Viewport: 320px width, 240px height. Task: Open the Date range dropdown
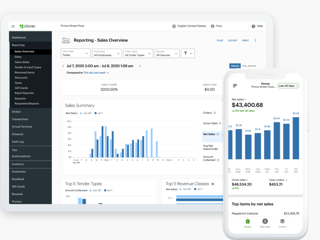pyautogui.click(x=76, y=53)
